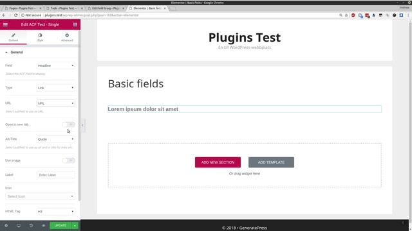Viewport: 412px width, 231px height.
Task: Click the blue square extension icon
Action: pyautogui.click(x=401, y=15)
